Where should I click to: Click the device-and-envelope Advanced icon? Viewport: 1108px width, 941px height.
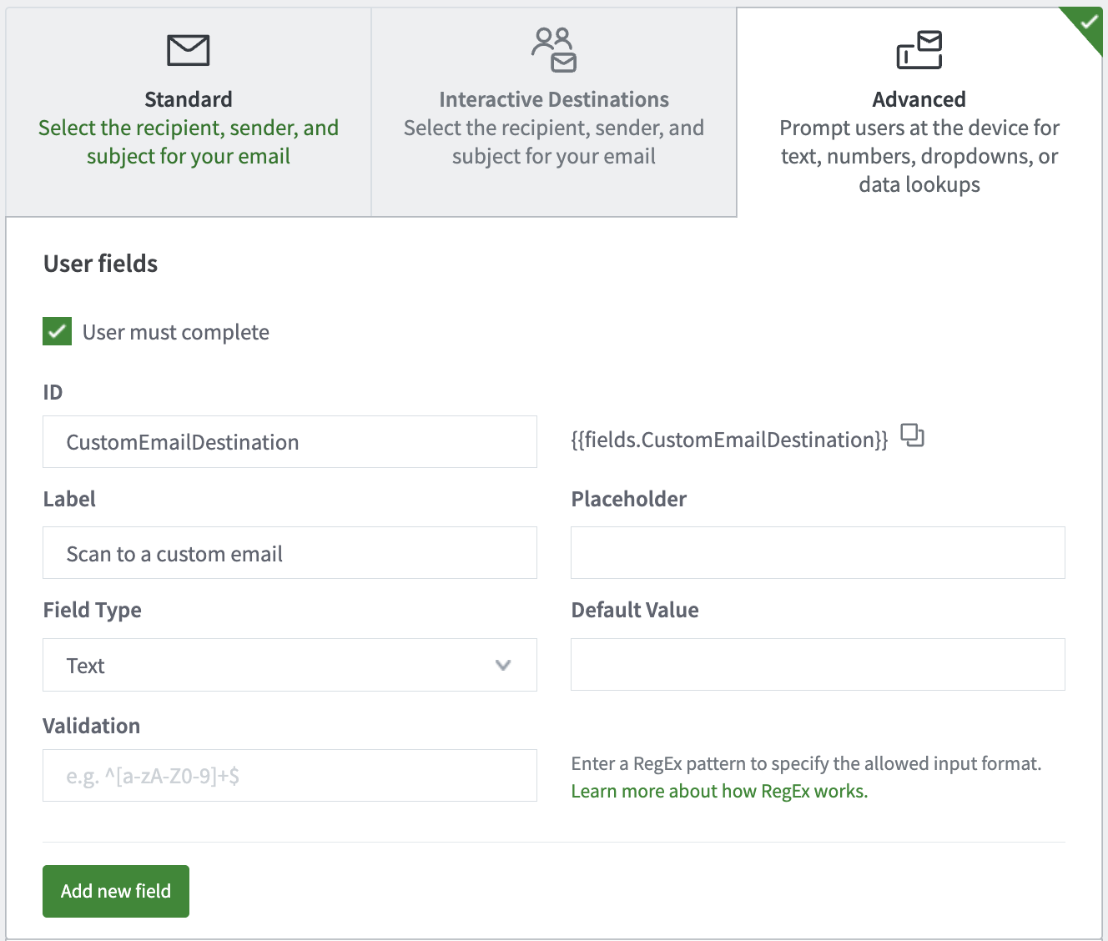point(919,50)
